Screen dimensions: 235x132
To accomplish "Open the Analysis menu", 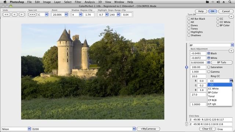I will (90, 2).
